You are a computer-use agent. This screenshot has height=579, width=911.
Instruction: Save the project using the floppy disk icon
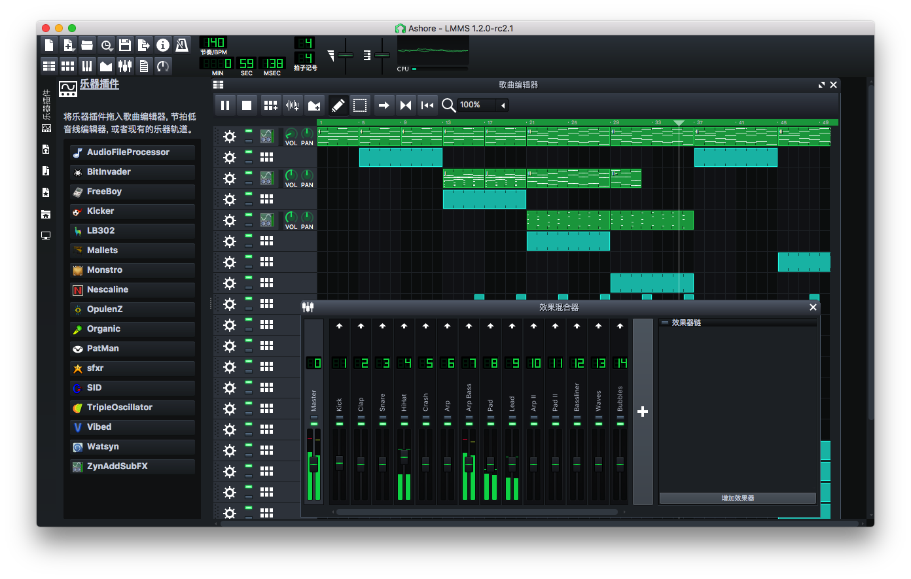point(124,45)
